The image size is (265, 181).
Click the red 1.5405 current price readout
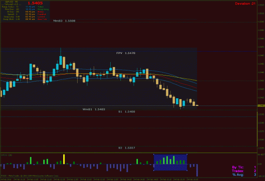35,3
